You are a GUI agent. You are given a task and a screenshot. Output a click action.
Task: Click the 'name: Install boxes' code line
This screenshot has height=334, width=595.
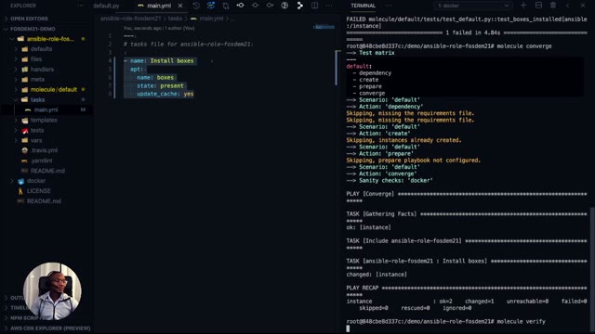[x=159, y=60]
